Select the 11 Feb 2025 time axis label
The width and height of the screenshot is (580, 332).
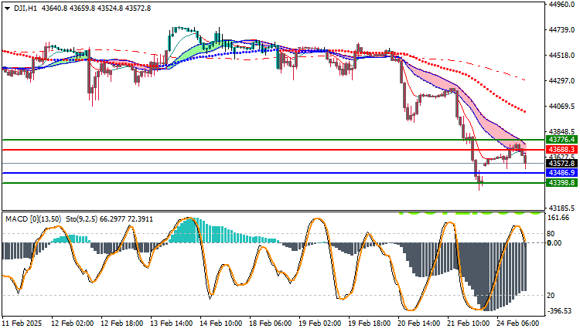click(x=22, y=324)
